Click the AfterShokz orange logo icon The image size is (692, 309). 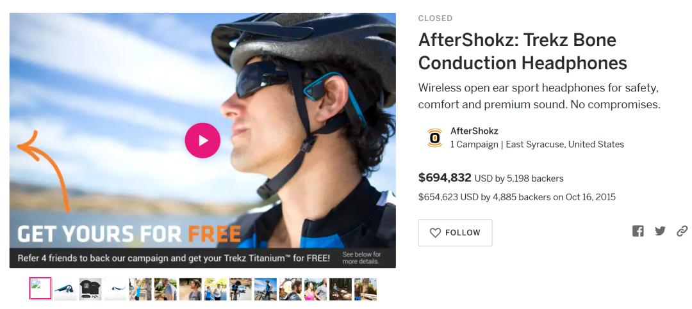point(434,138)
